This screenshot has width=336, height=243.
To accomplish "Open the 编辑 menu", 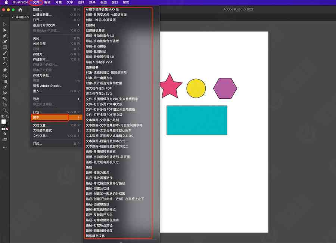I will pos(47,2).
